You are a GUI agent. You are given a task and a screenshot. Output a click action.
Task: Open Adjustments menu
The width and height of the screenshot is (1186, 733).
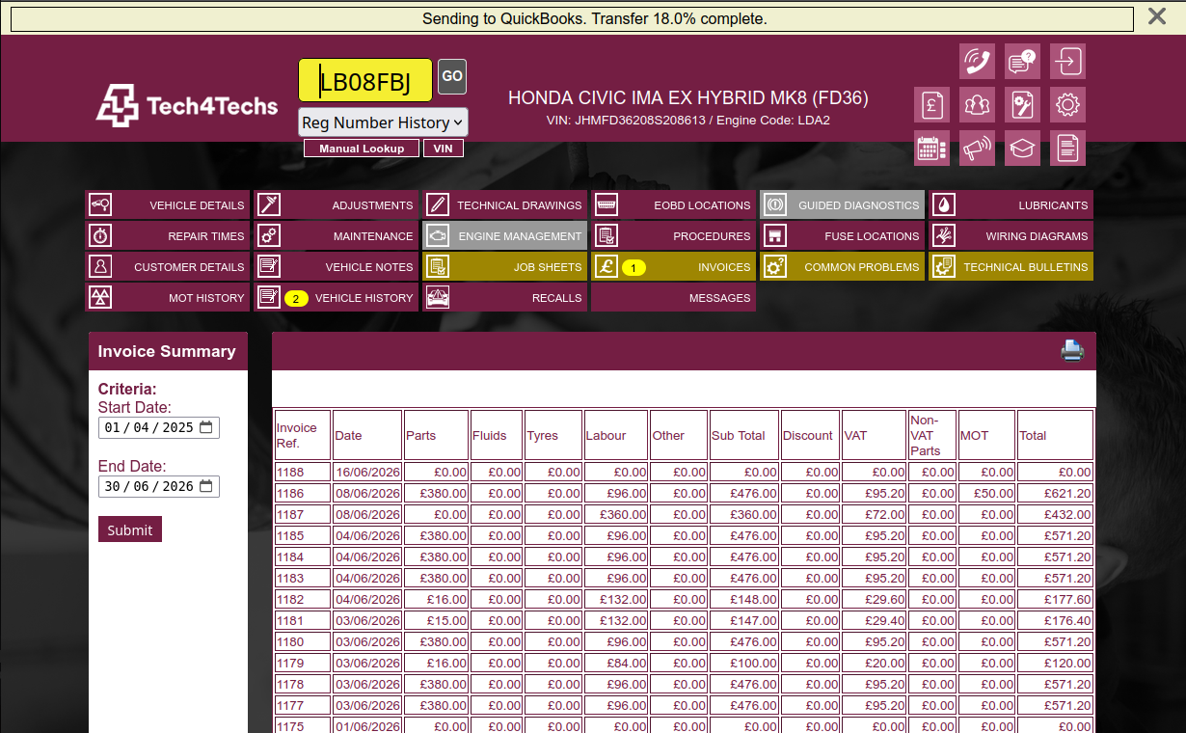pos(336,204)
